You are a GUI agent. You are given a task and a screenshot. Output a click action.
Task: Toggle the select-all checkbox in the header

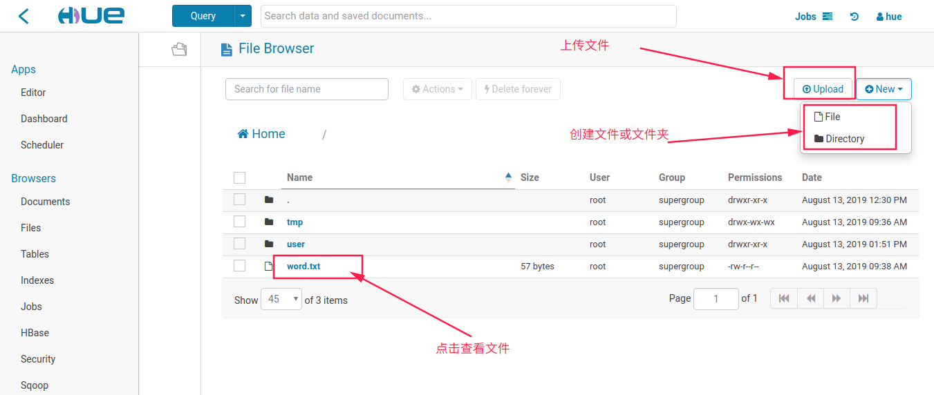tap(240, 177)
